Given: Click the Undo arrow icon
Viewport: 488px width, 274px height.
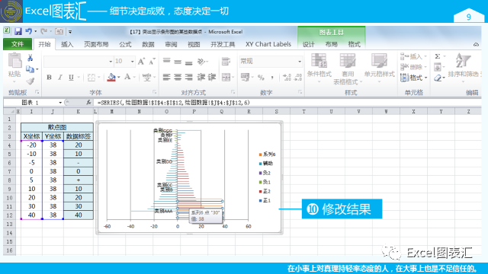Looking at the screenshot, I should click(x=29, y=31).
